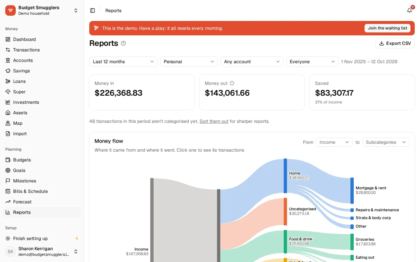
Task: Click the Money in card
Action: (x=142, y=92)
